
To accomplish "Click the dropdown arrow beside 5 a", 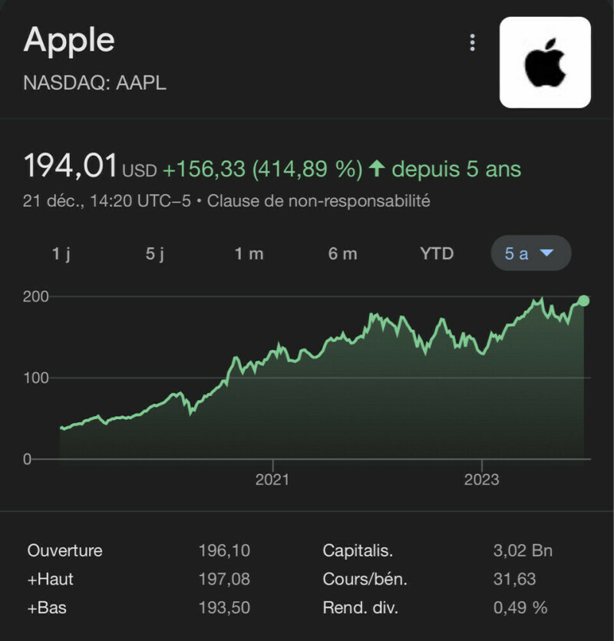I will (x=547, y=254).
